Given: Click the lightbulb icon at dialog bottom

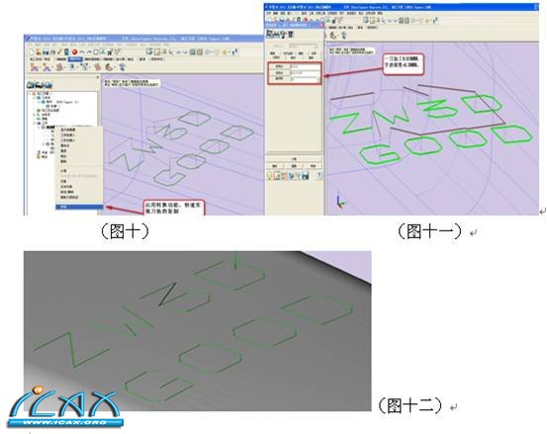Looking at the screenshot, I should click(x=270, y=176).
